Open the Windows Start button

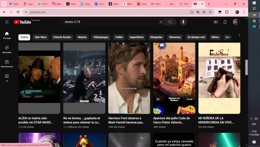click(x=254, y=3)
